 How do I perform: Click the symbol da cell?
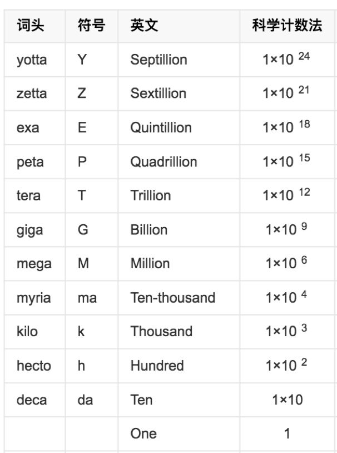(x=85, y=400)
